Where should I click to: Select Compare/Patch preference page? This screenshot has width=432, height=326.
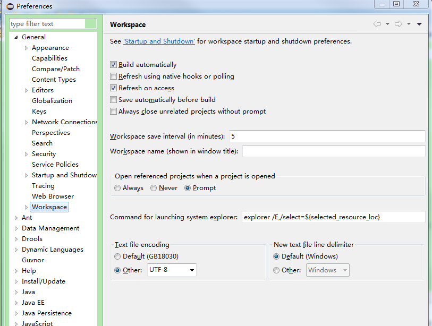coord(56,69)
